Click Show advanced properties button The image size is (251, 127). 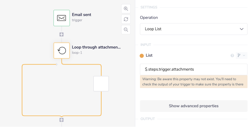click(x=194, y=106)
